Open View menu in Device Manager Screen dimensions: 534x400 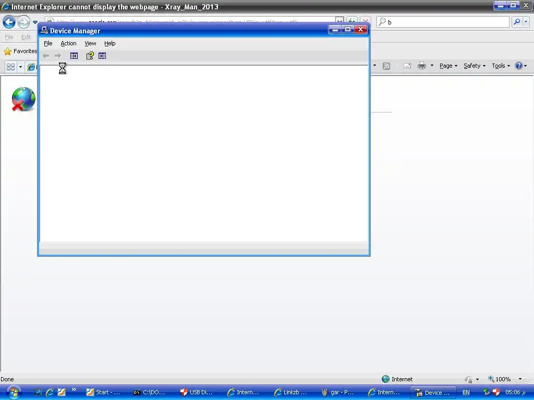tap(90, 43)
